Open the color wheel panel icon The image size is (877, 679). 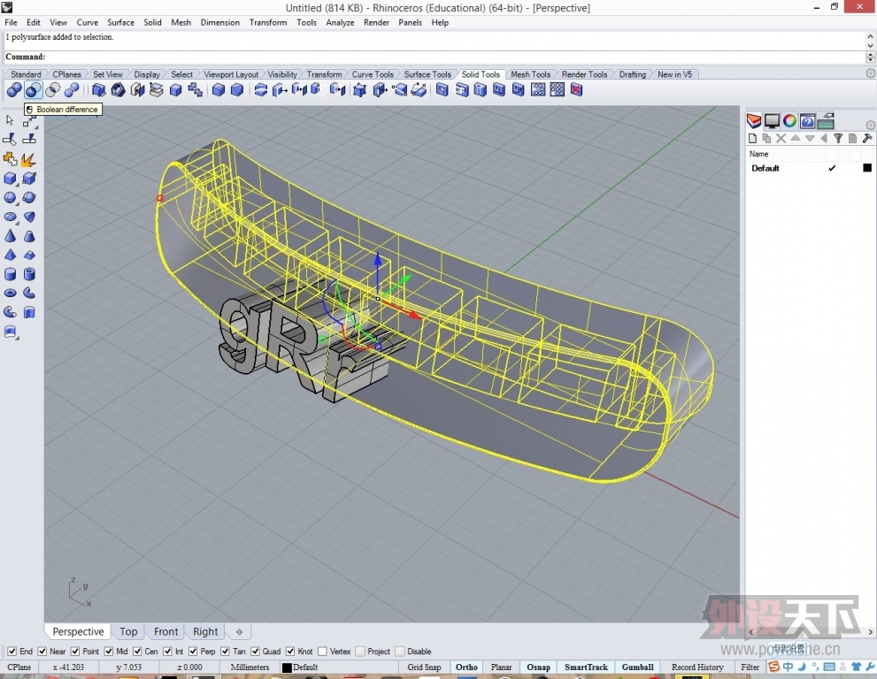click(789, 121)
